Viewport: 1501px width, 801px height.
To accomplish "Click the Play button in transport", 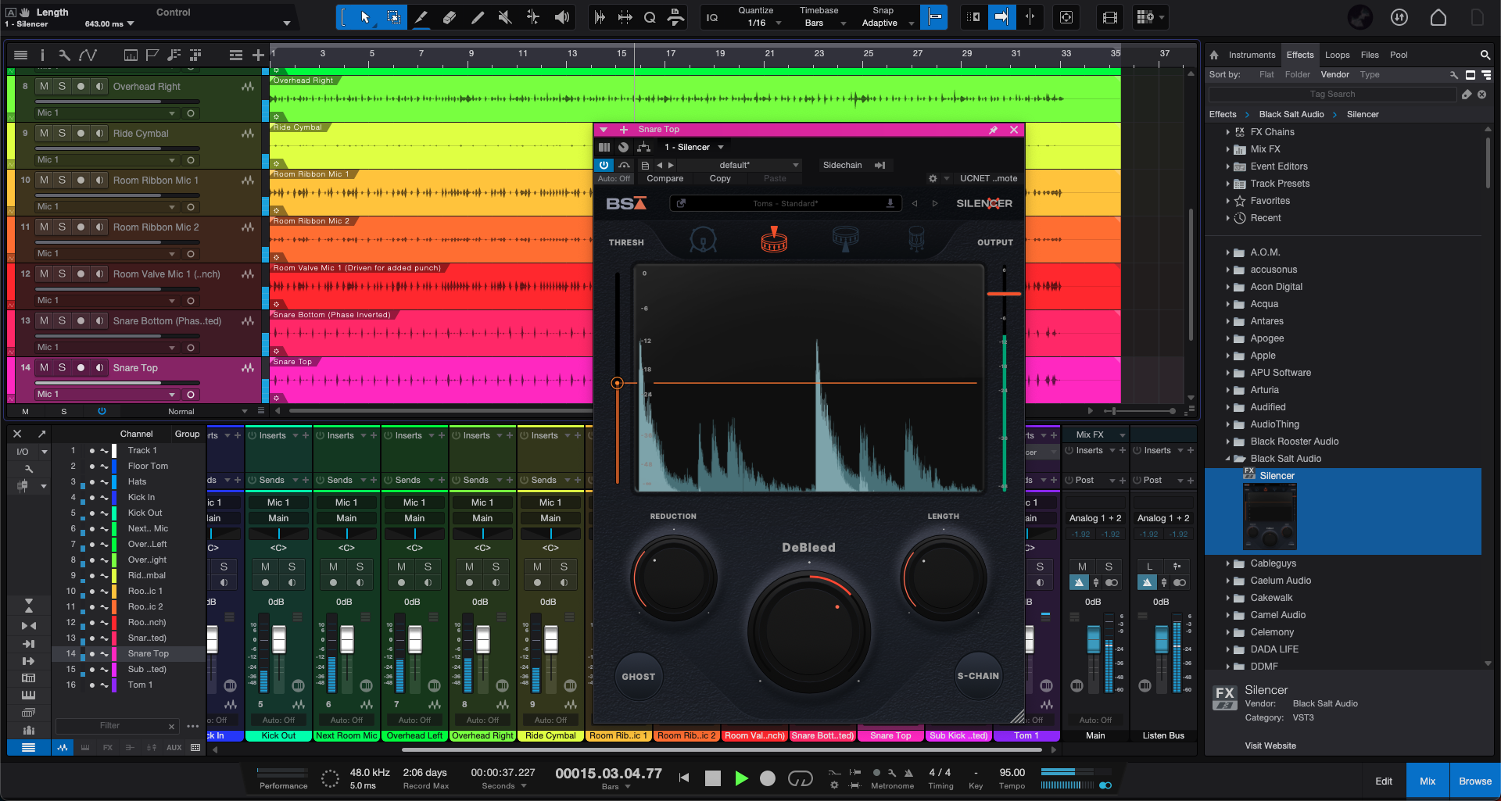I will [741, 778].
